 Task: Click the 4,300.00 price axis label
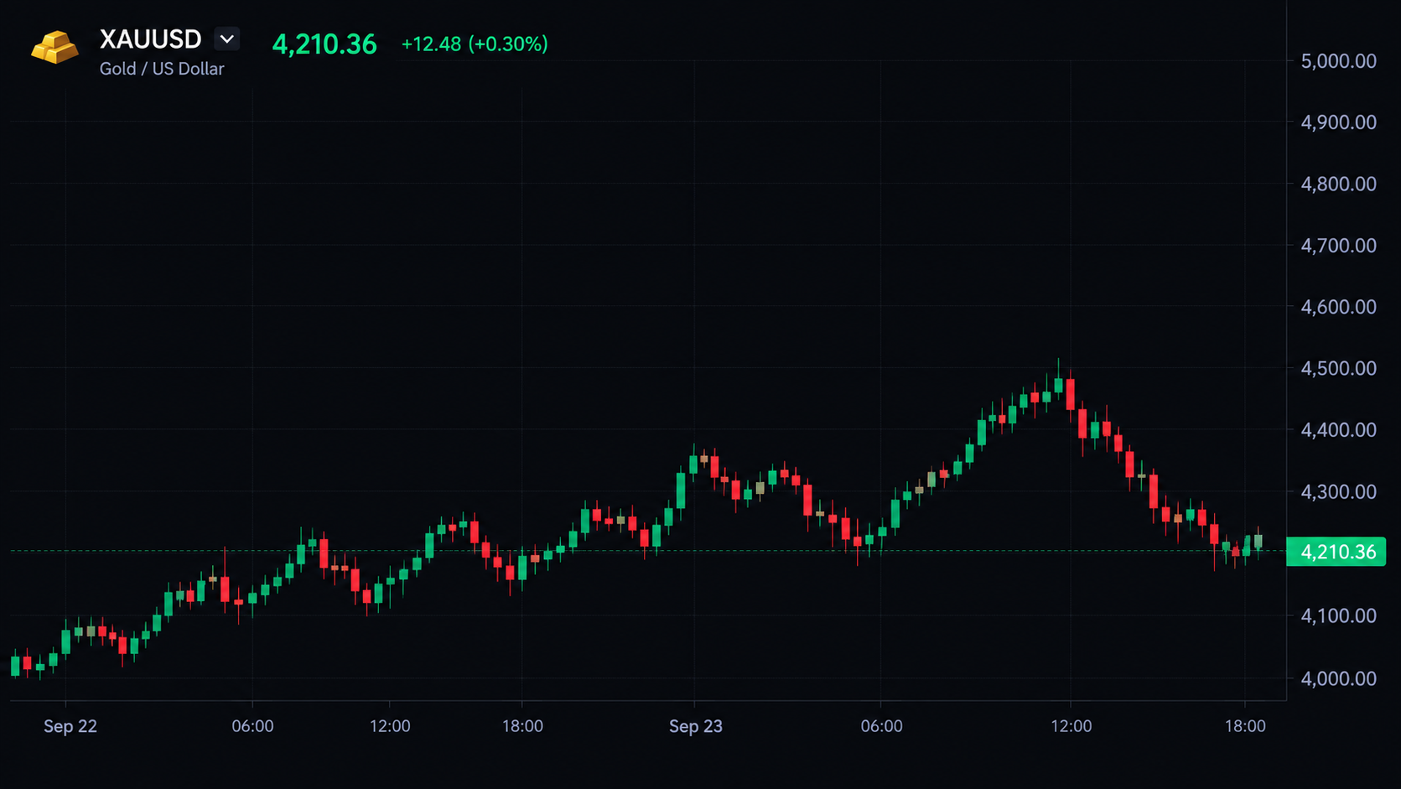pos(1338,492)
